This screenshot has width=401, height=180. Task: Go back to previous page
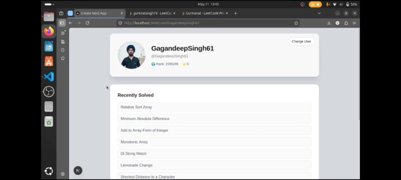click(x=70, y=23)
